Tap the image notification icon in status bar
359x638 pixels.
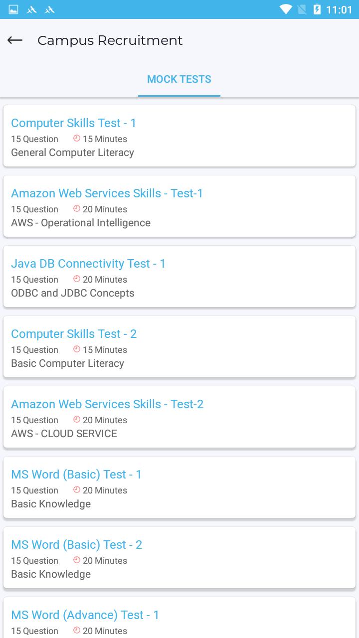(x=13, y=9)
